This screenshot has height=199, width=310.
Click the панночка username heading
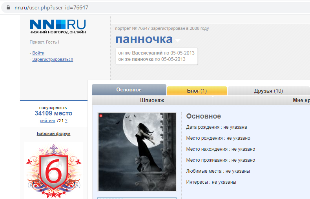144,39
